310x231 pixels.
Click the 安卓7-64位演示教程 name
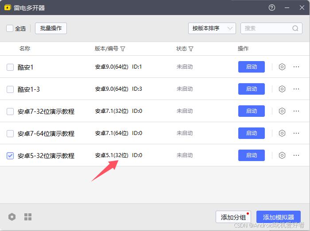click(x=46, y=134)
